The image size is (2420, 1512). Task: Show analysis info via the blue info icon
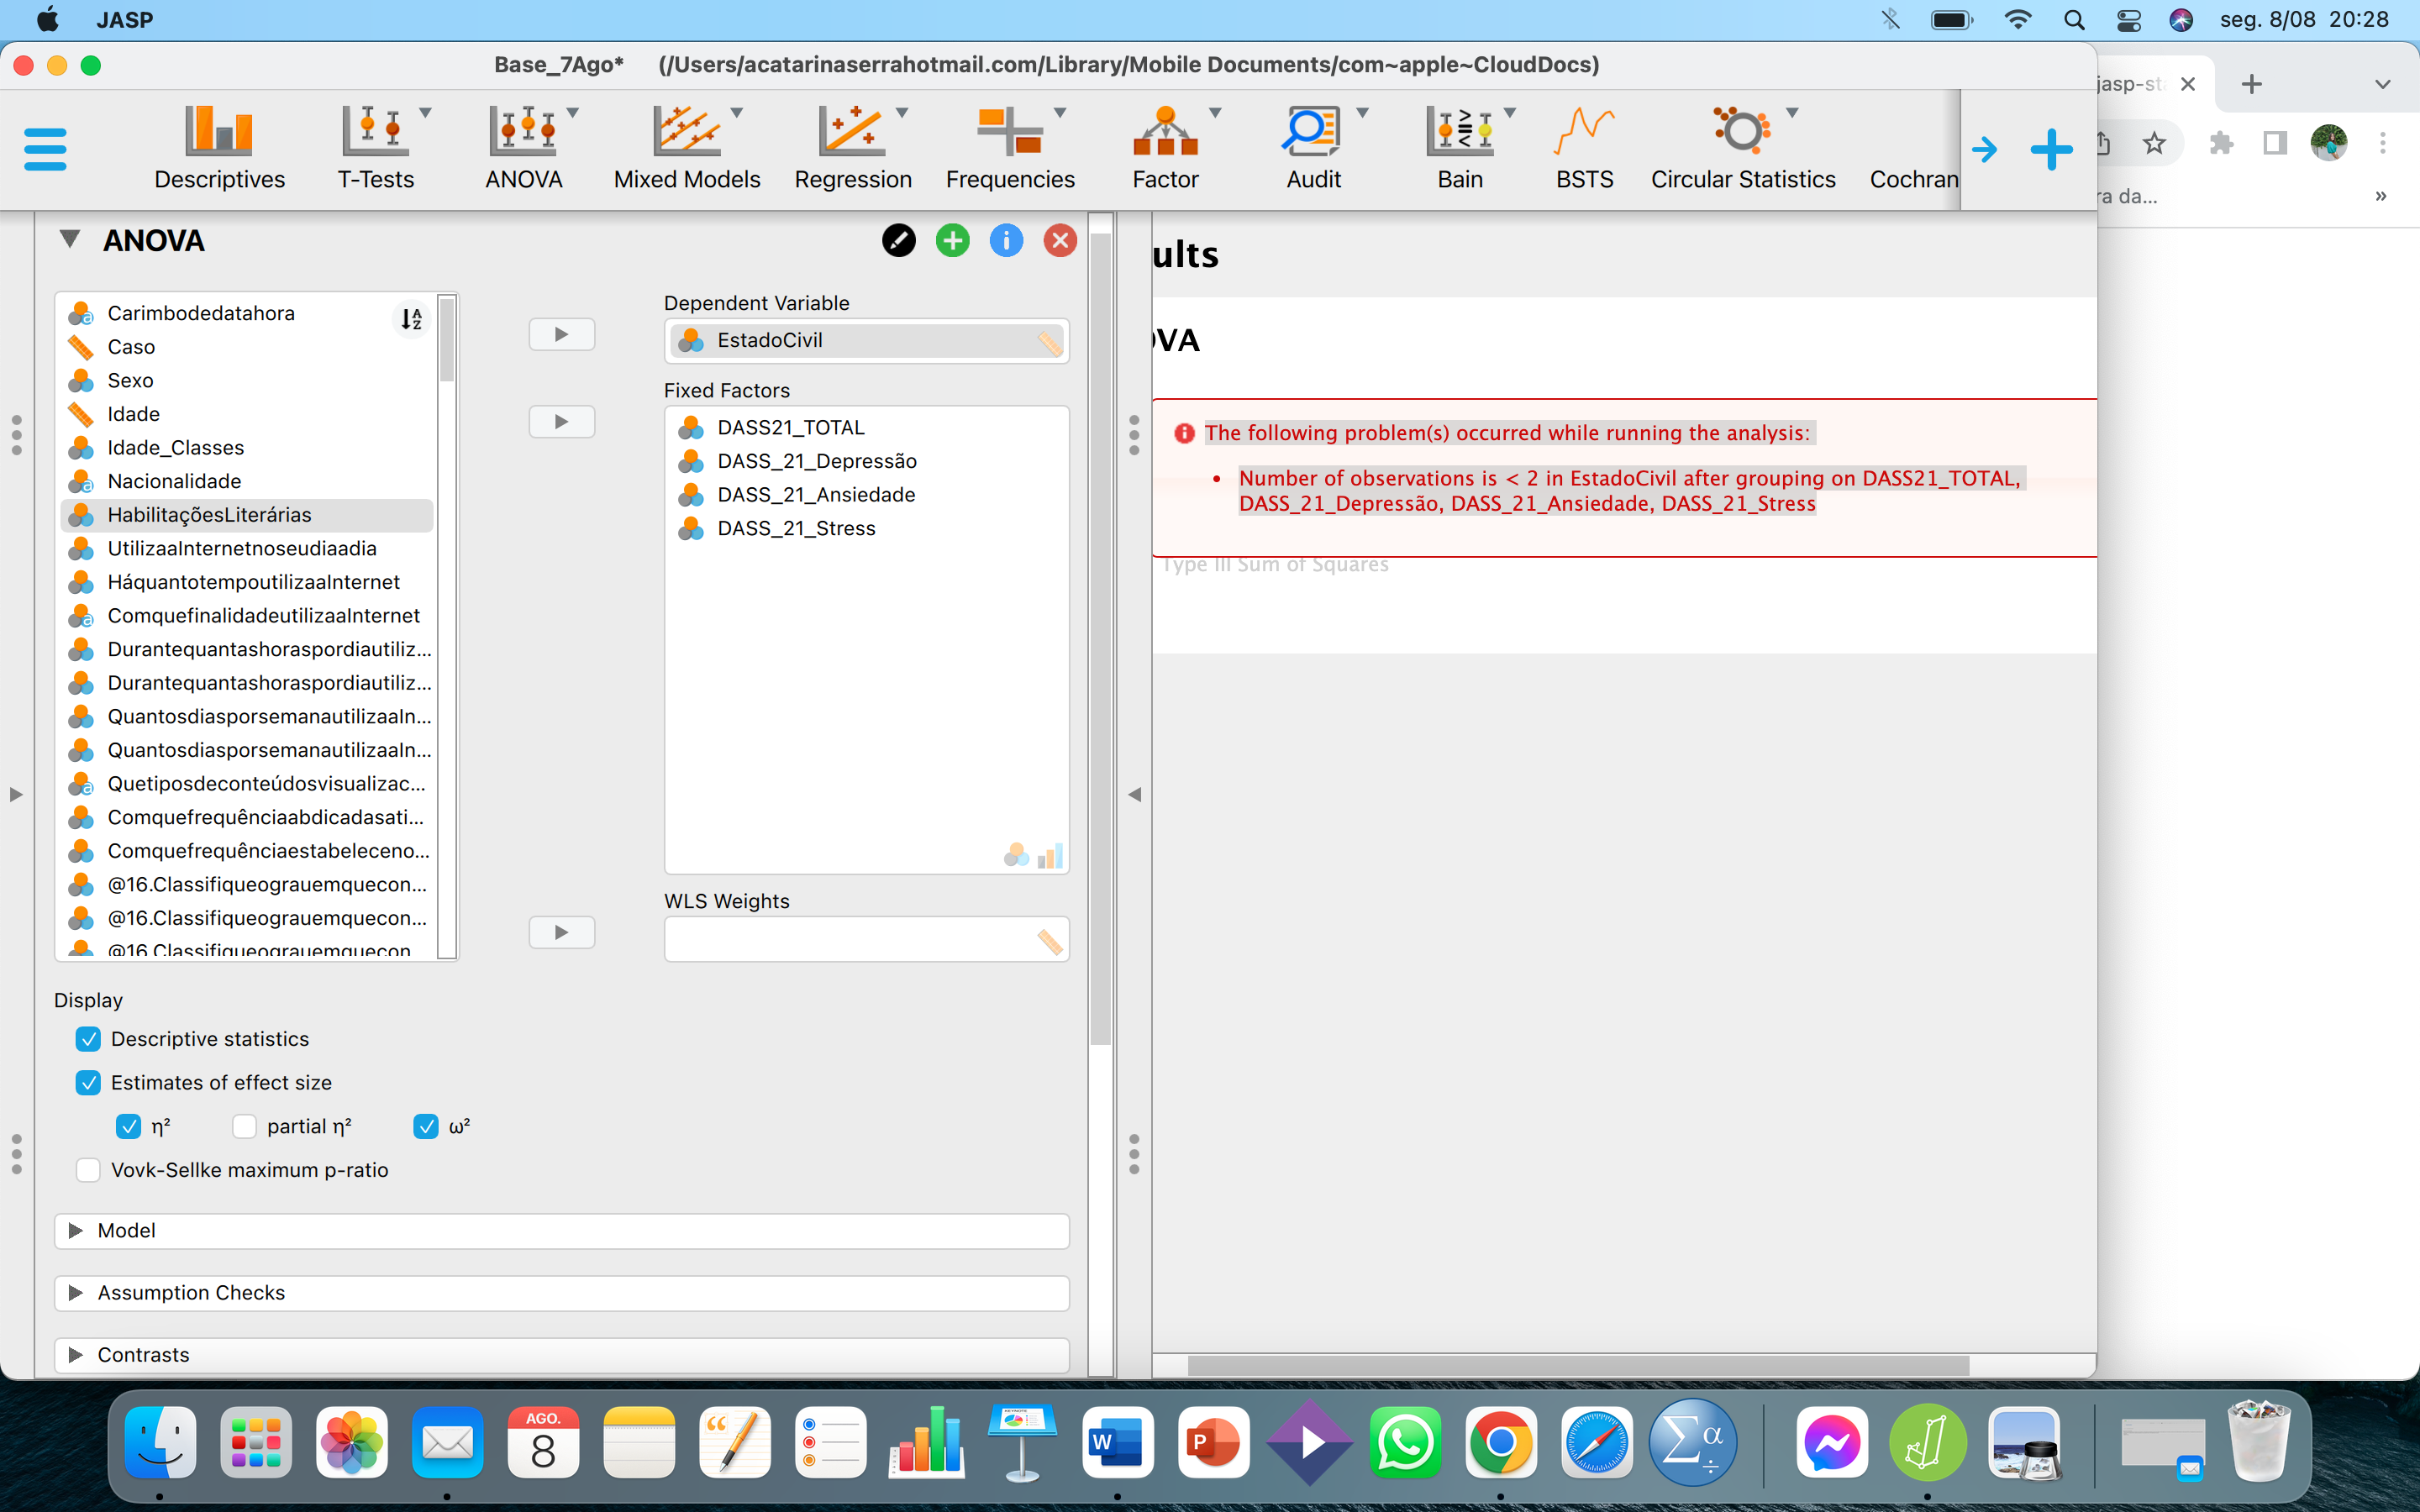coord(1006,240)
